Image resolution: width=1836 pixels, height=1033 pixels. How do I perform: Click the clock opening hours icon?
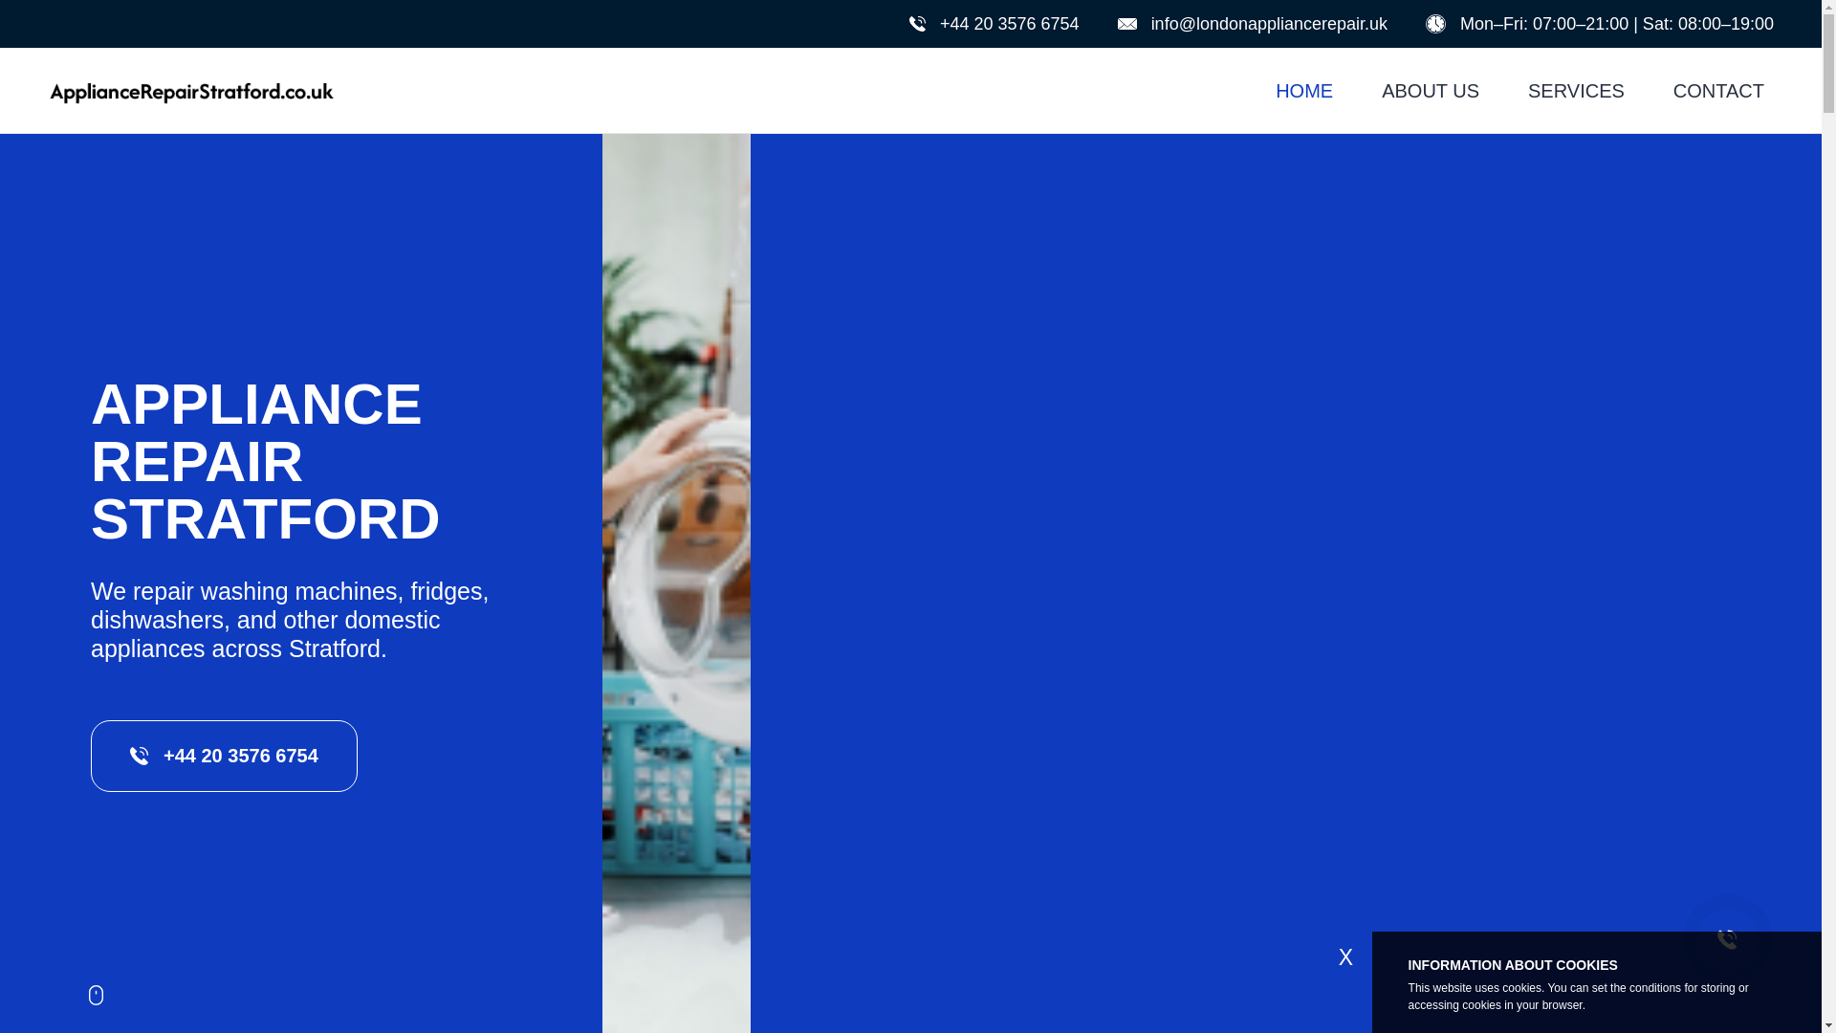[x=1435, y=24]
